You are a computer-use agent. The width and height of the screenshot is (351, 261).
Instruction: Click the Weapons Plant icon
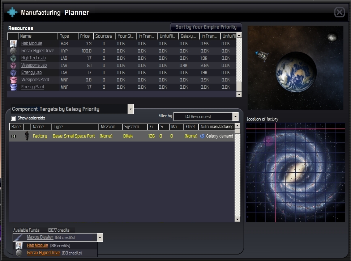(x=13, y=80)
